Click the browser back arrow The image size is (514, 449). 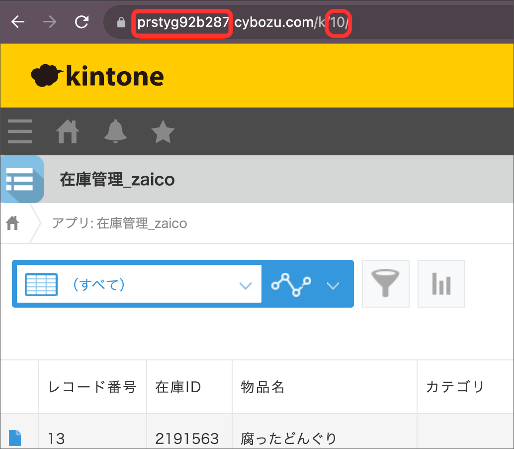18,22
